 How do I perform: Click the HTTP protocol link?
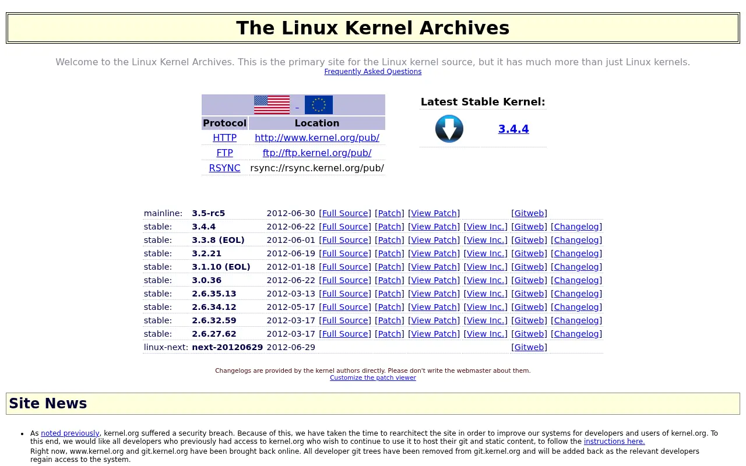pyautogui.click(x=224, y=137)
